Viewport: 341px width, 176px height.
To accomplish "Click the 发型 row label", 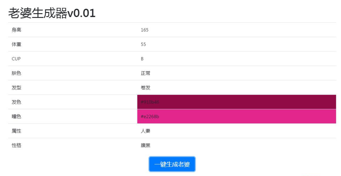I will click(x=17, y=88).
